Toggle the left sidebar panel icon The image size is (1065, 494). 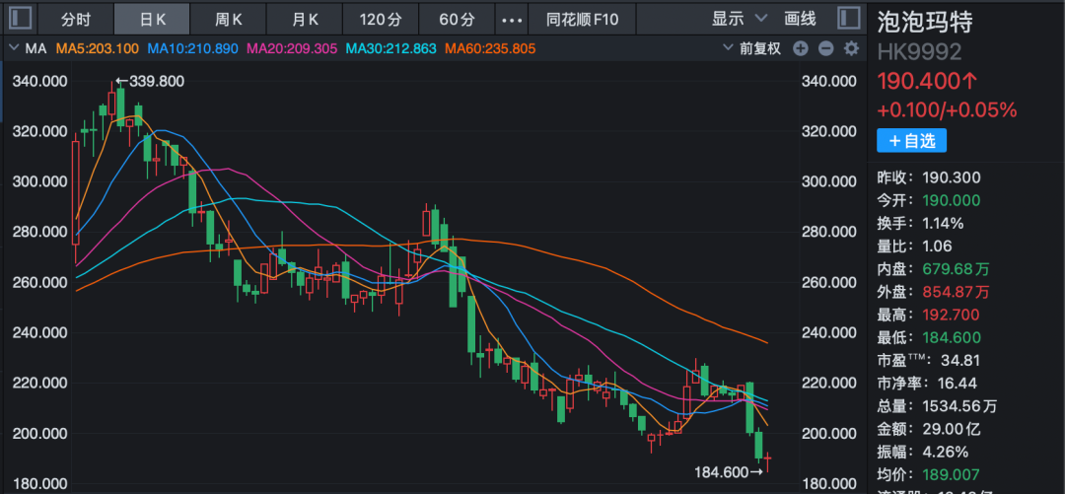(x=22, y=19)
